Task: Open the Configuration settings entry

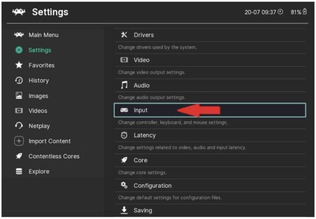Action: [152, 186]
